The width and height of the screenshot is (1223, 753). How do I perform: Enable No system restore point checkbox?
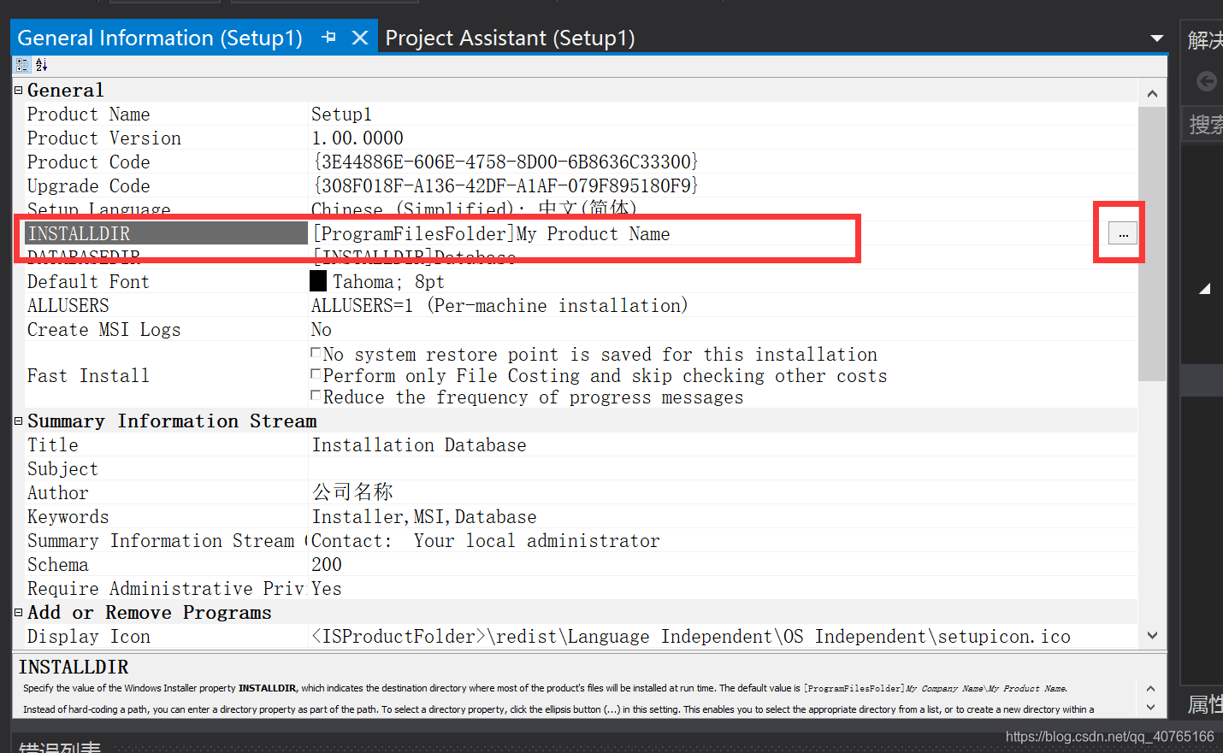[316, 352]
